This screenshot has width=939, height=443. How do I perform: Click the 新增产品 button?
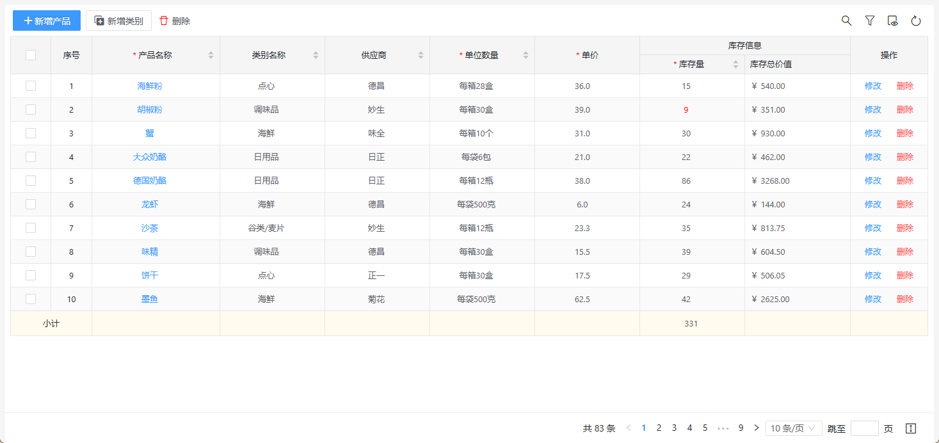pyautogui.click(x=47, y=20)
